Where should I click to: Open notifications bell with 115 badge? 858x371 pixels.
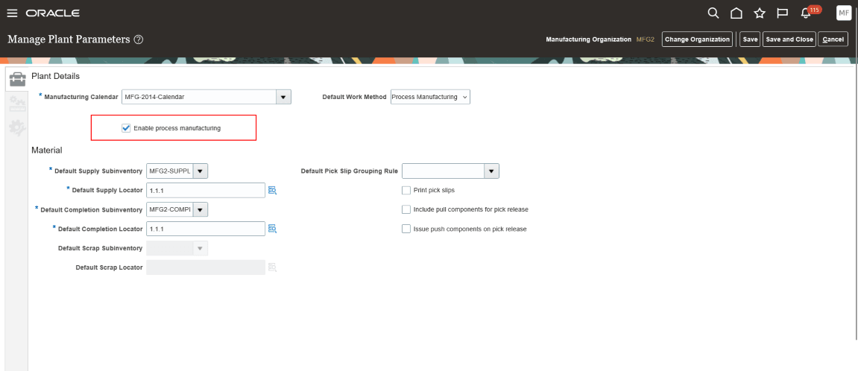[806, 13]
